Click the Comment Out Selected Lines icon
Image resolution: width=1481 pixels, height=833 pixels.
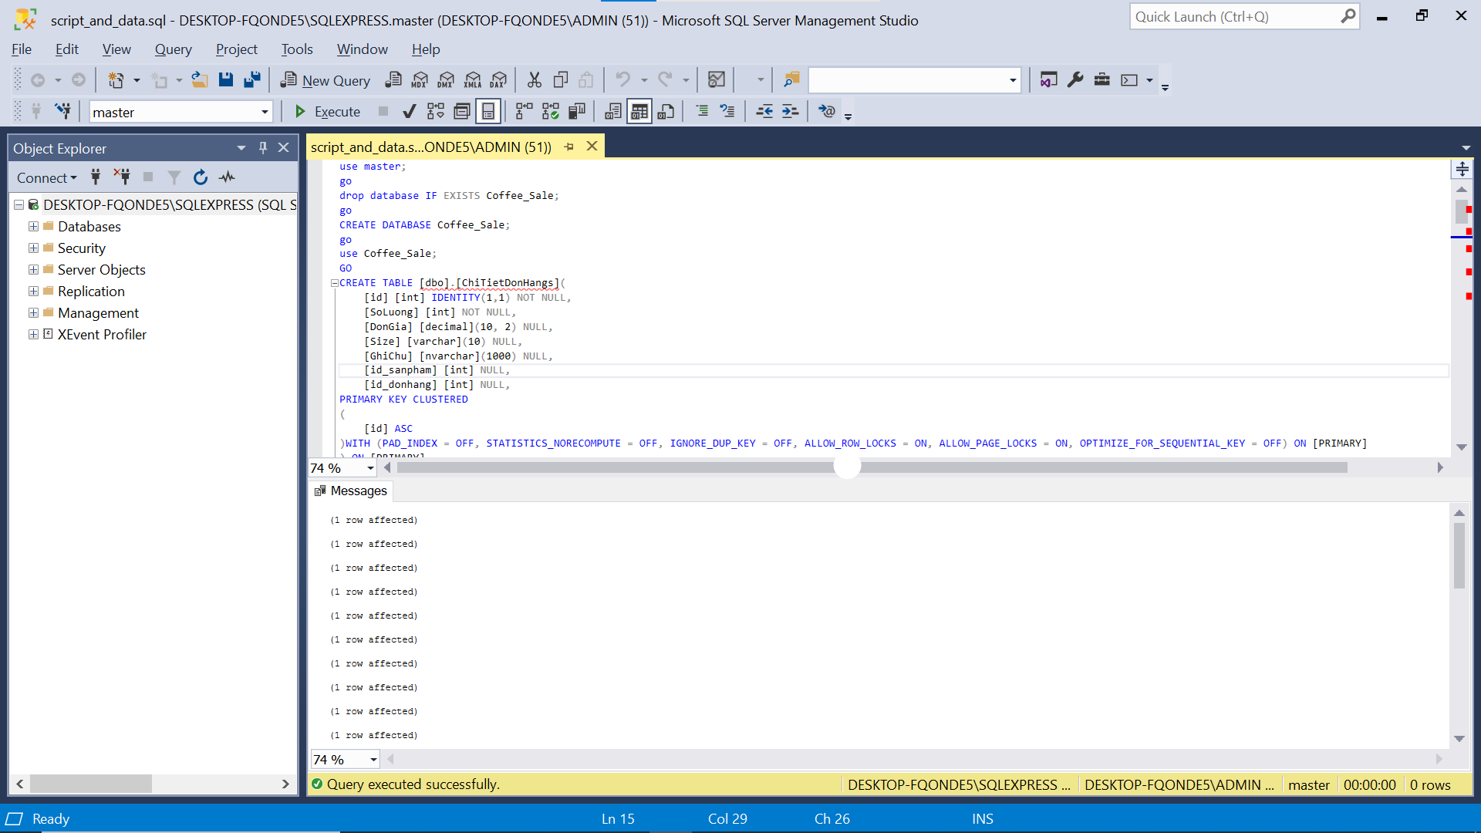(x=701, y=112)
